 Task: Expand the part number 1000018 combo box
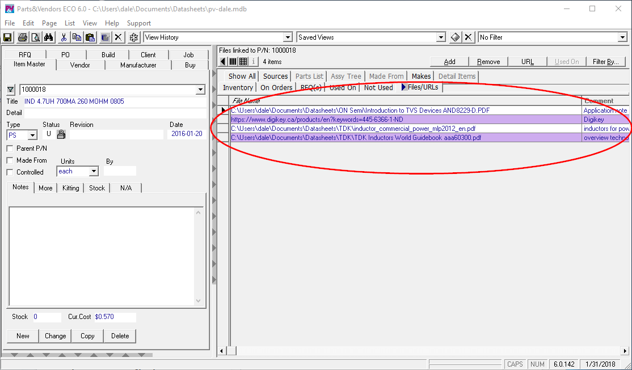coord(200,90)
